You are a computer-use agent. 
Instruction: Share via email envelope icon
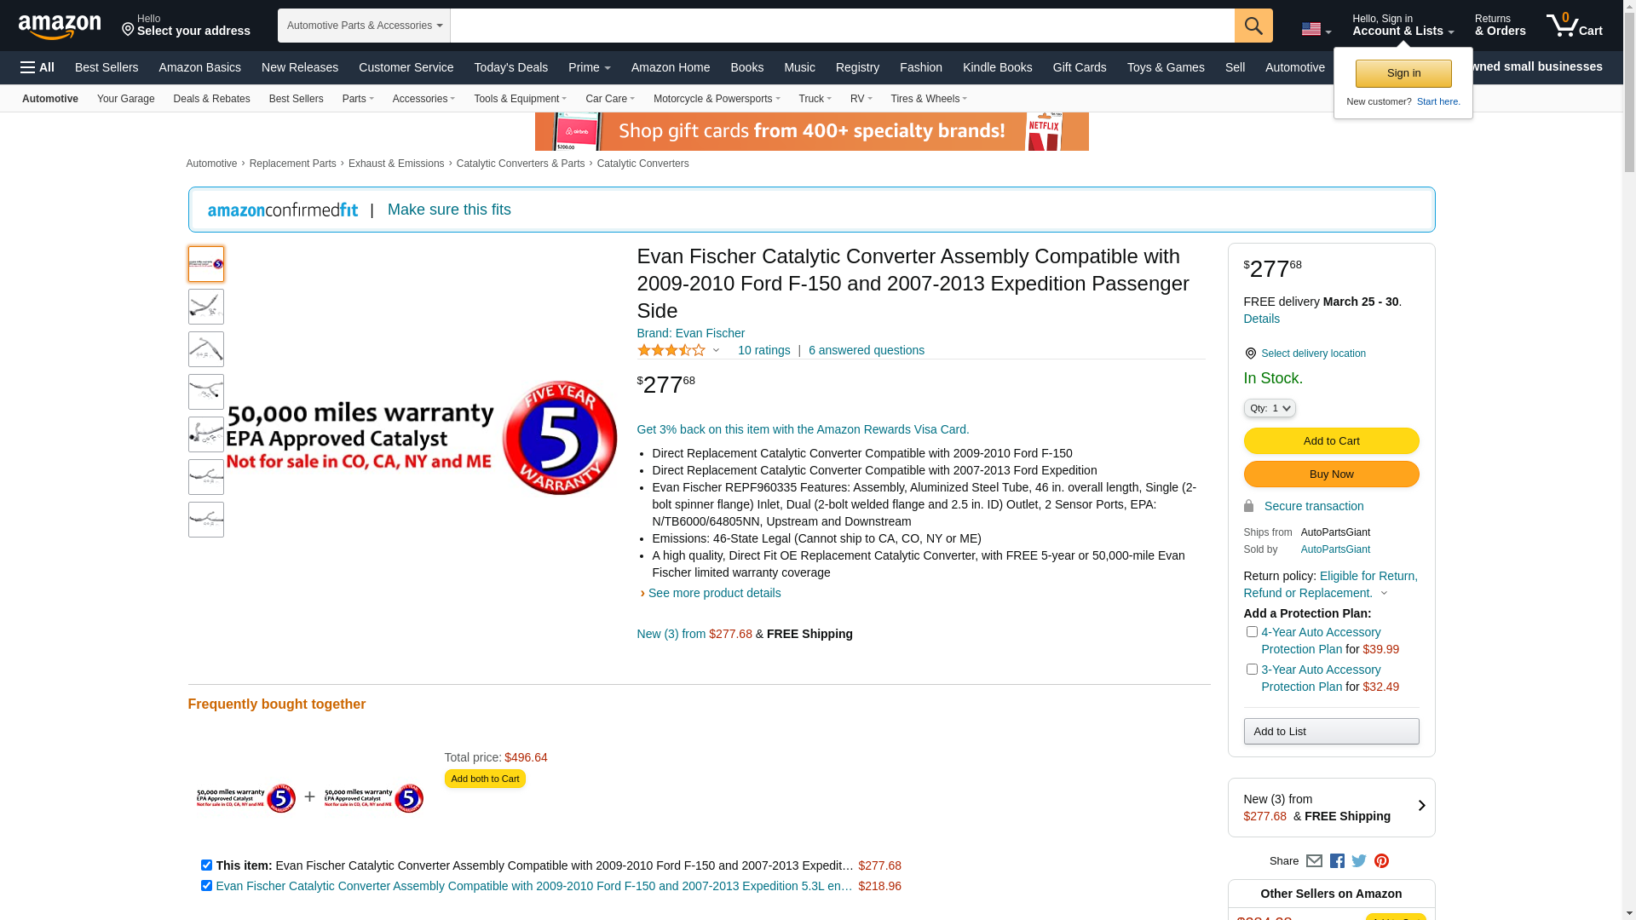1314,861
